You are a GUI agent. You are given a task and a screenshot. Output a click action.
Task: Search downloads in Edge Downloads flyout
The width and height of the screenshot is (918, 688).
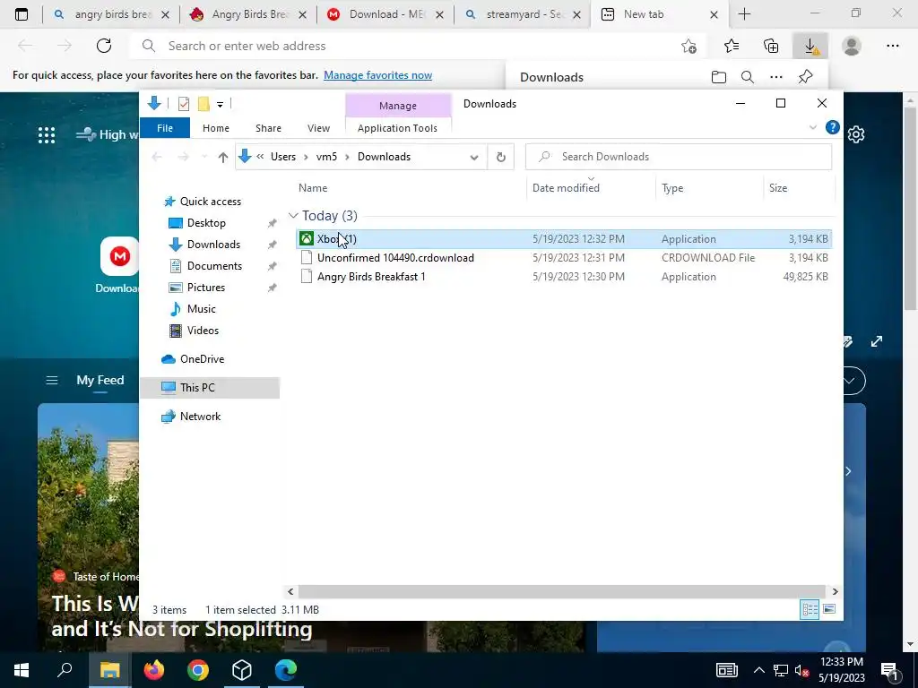click(x=747, y=77)
